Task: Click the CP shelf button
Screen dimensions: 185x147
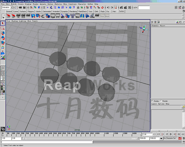Action: coord(13,16)
